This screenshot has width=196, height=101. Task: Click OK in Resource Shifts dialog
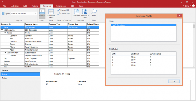pos(174,81)
